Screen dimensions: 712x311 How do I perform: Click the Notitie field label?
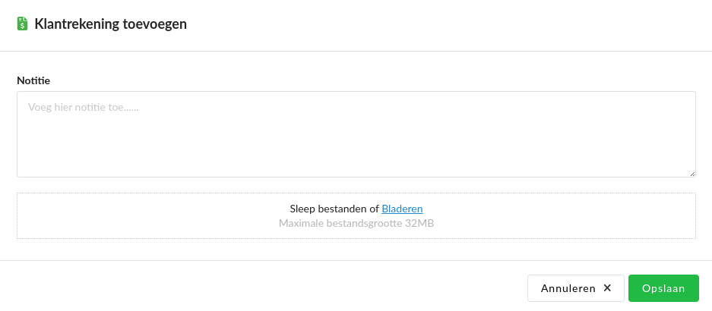pos(33,80)
